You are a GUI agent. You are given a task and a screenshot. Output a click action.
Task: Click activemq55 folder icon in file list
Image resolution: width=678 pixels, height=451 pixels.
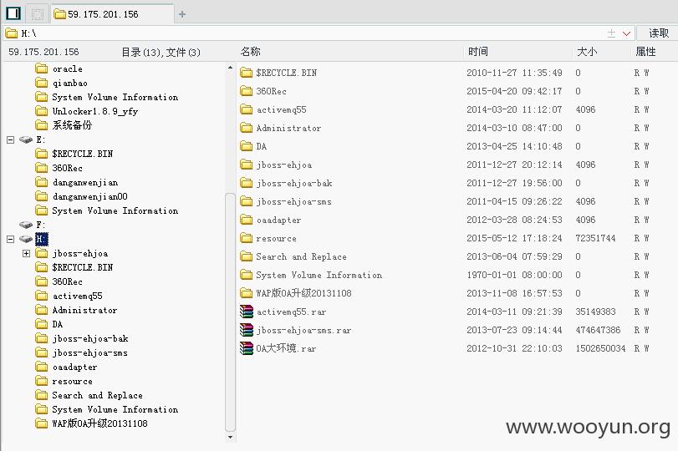(247, 109)
